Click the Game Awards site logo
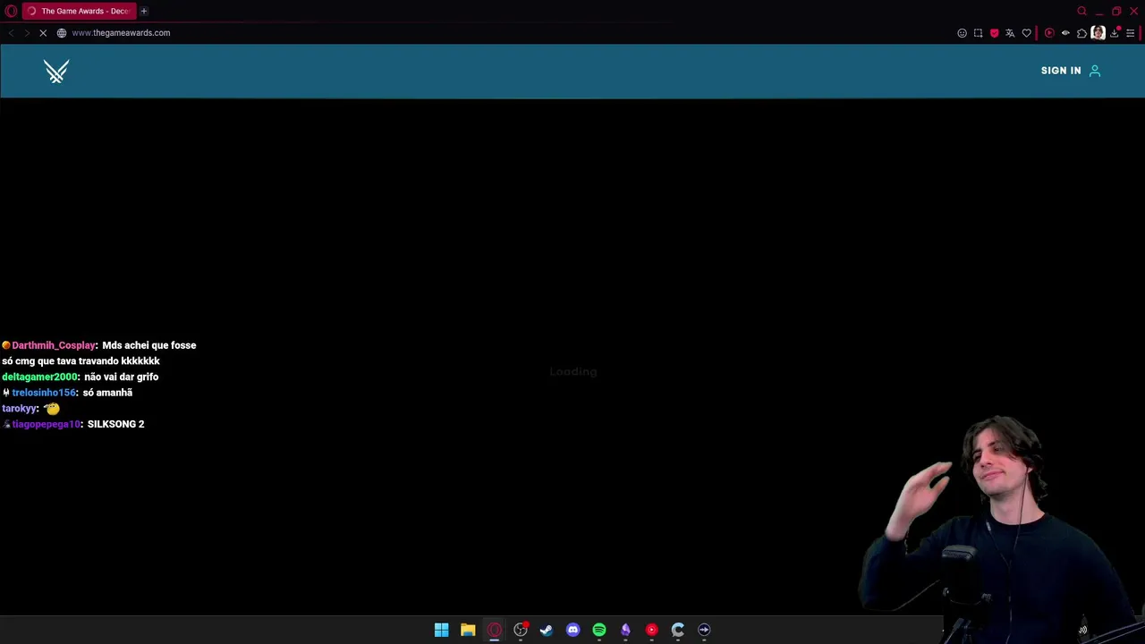This screenshot has height=644, width=1145. [56, 71]
